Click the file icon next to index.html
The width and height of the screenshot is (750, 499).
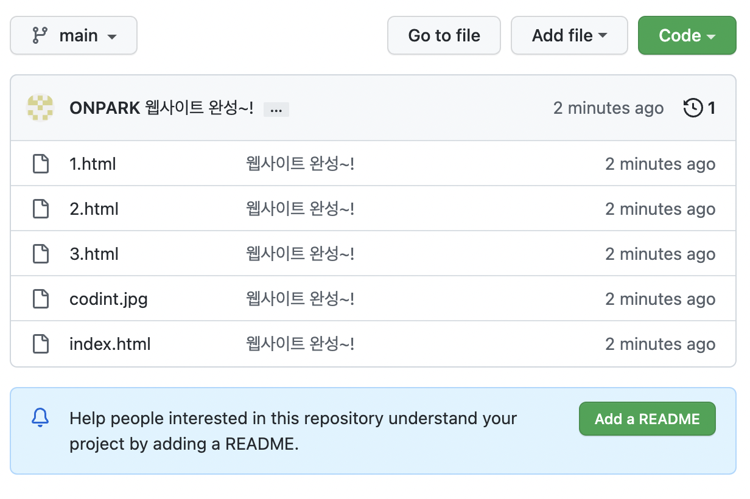tap(41, 344)
